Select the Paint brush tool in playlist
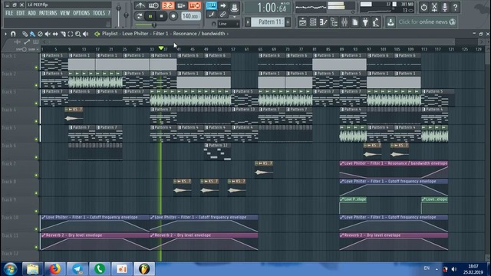This screenshot has width=491, height=276. click(x=32, y=34)
